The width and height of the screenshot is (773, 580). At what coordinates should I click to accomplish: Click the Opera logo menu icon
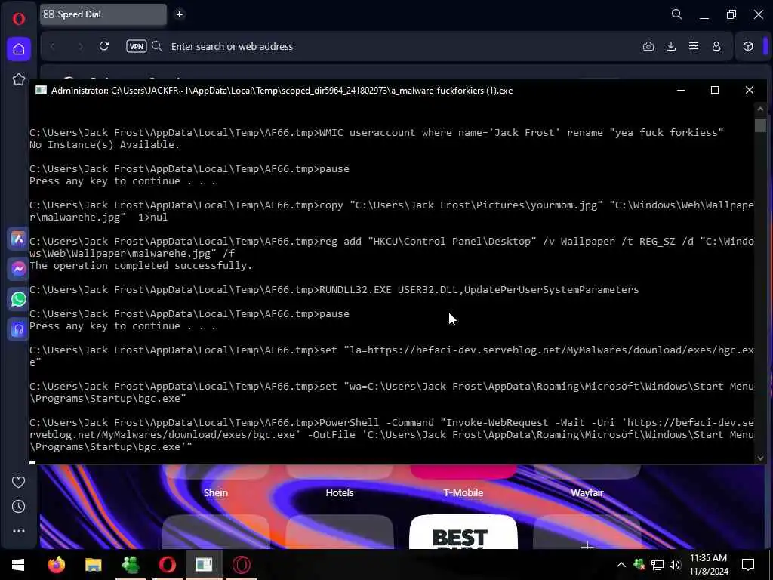click(19, 19)
